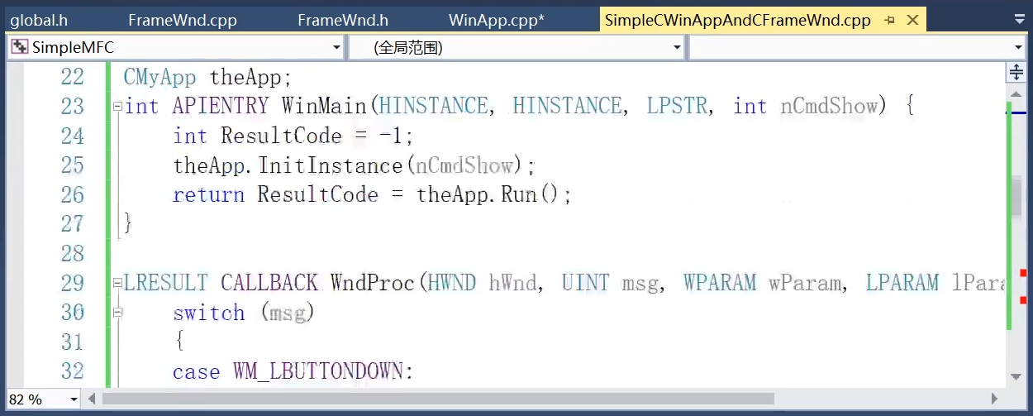Viewport: 1033px width, 416px height.
Task: Click the horizontal scrollbar left arrow
Action: coord(93,399)
